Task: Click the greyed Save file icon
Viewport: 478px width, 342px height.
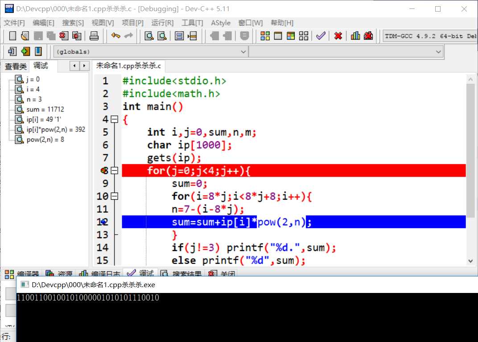Action: click(38, 36)
